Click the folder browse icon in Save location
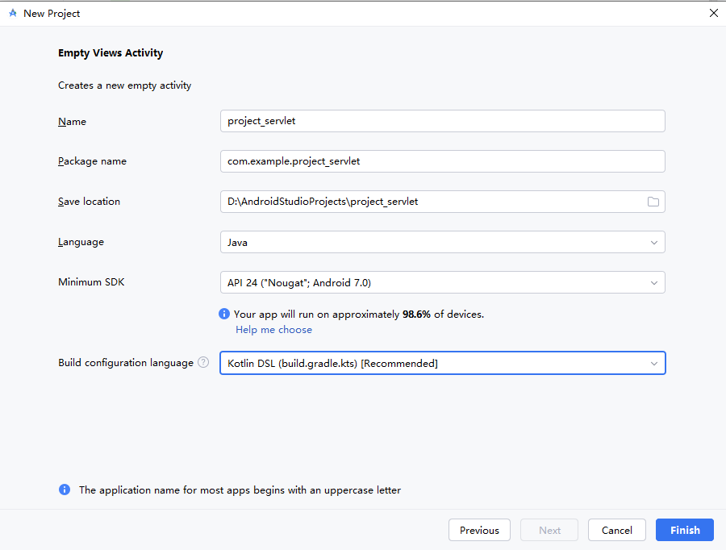 653,202
